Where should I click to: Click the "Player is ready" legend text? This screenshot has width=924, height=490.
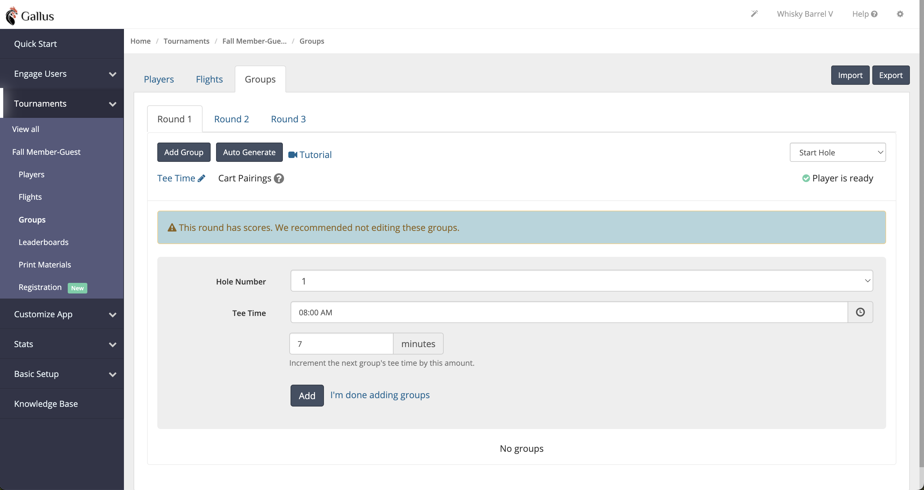[842, 178]
